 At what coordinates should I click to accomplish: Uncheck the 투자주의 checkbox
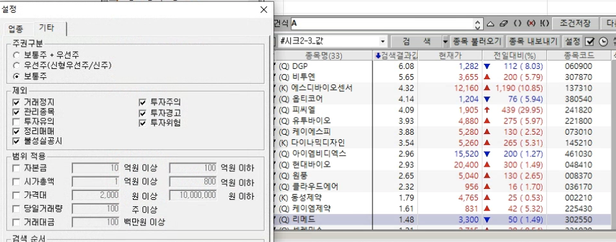142,103
